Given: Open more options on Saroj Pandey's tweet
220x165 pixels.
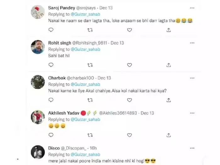Looking at the screenshot, I should tap(192, 8).
